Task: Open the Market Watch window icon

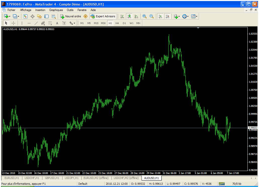Action: click(25, 16)
